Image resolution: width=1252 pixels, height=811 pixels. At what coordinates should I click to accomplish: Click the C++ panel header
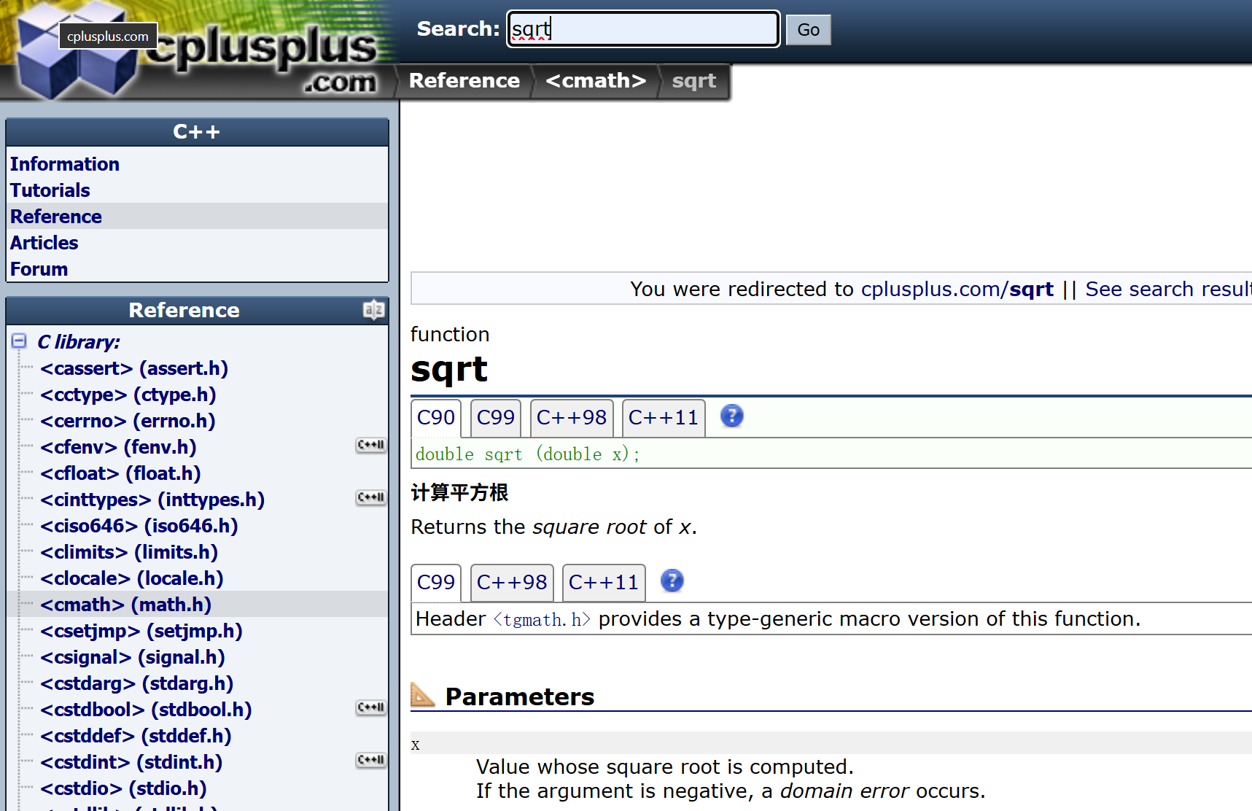point(197,132)
